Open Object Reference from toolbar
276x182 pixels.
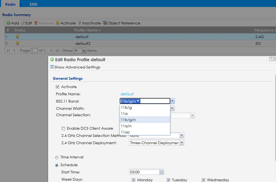[x=121, y=23]
